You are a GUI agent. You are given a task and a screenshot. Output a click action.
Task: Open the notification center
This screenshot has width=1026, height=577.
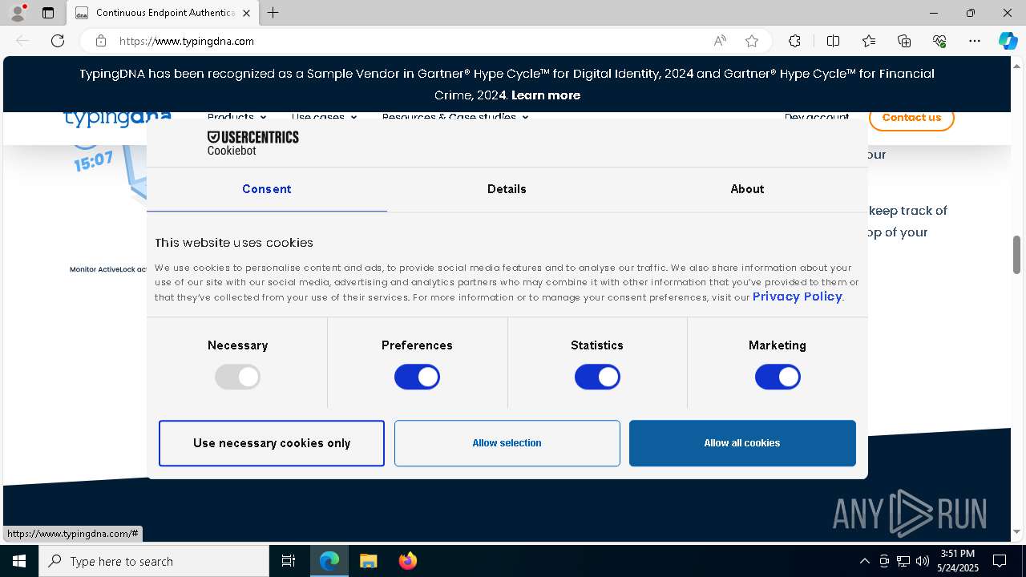pyautogui.click(x=1000, y=561)
